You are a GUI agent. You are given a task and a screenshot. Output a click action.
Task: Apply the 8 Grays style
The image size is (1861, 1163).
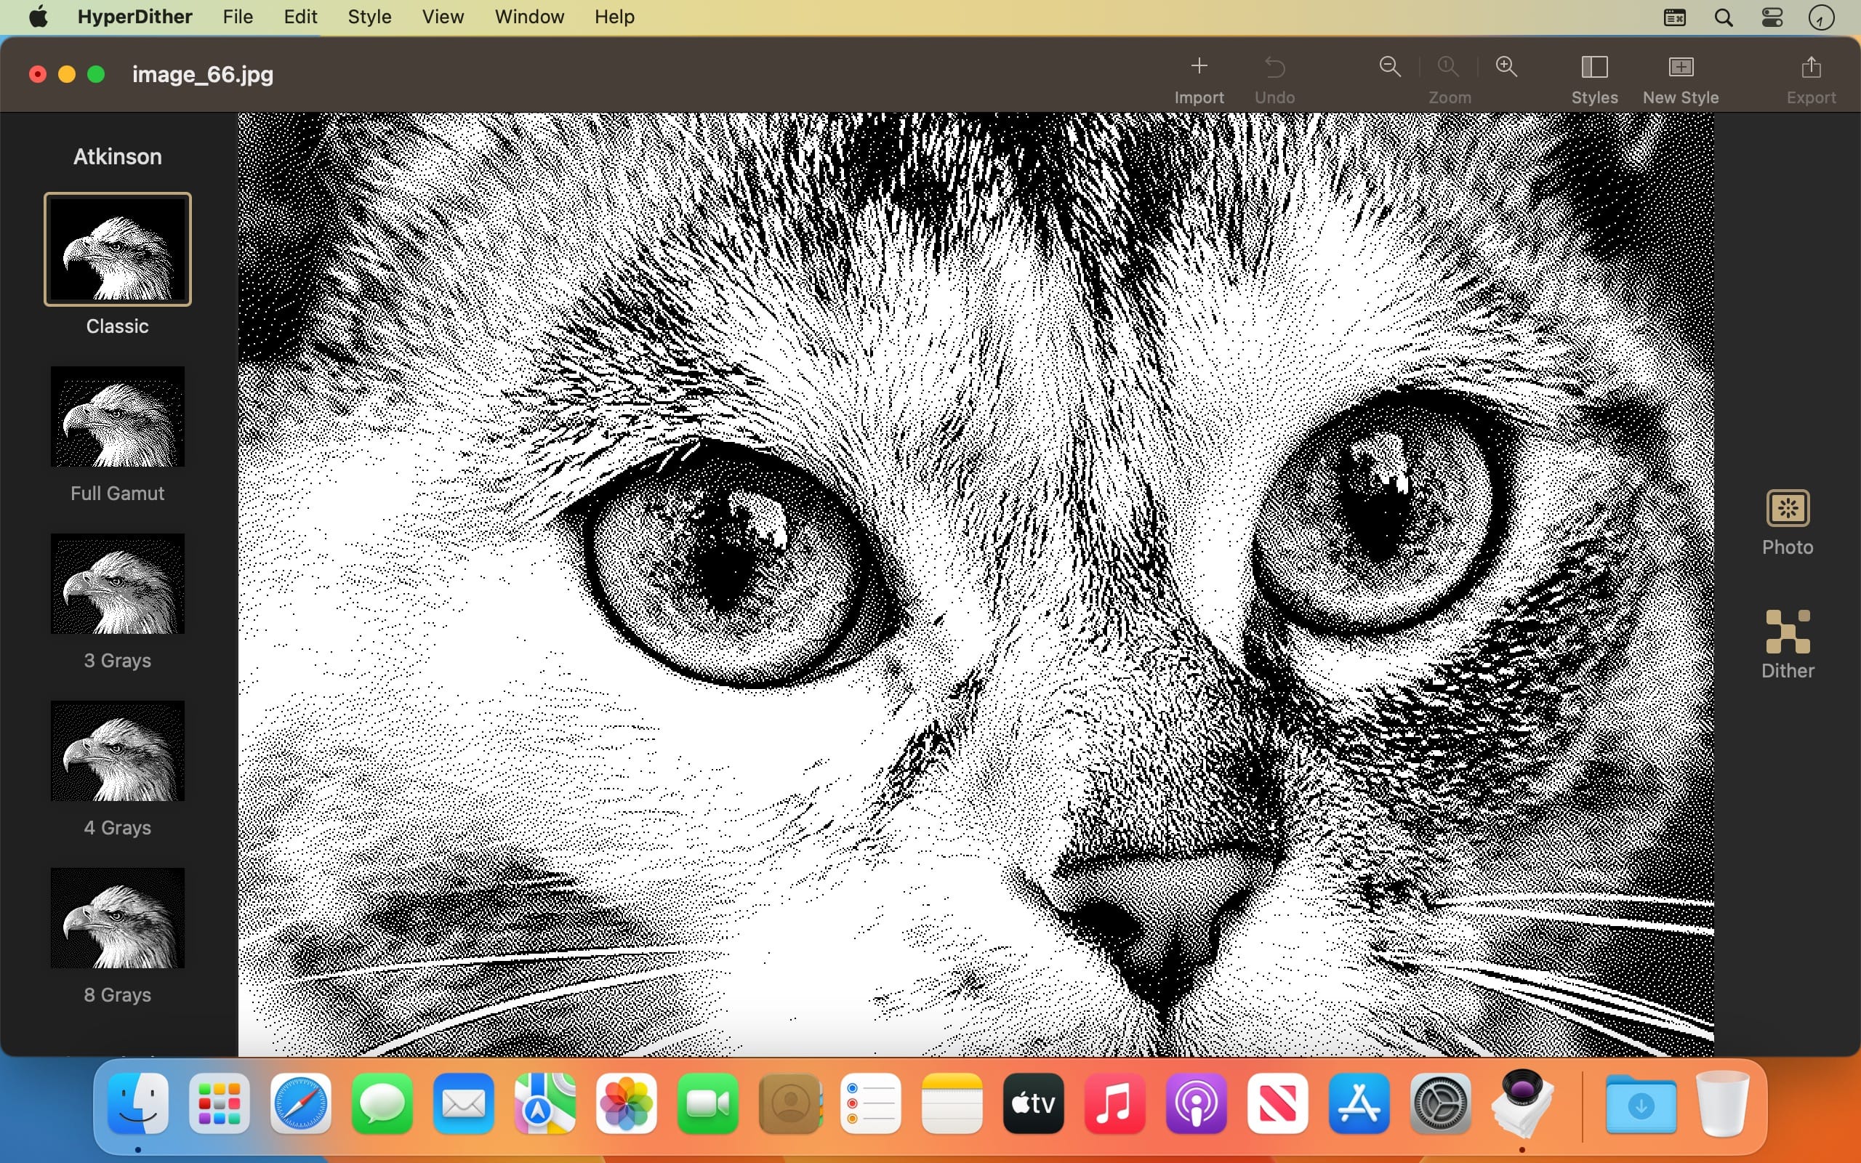118,917
